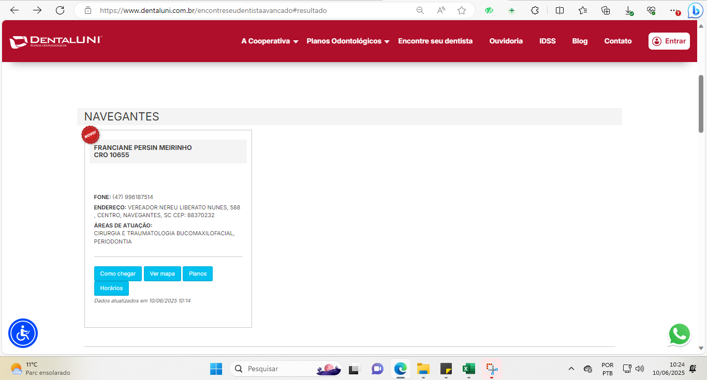Open the green eye extension icon
The image size is (707, 380).
click(489, 10)
